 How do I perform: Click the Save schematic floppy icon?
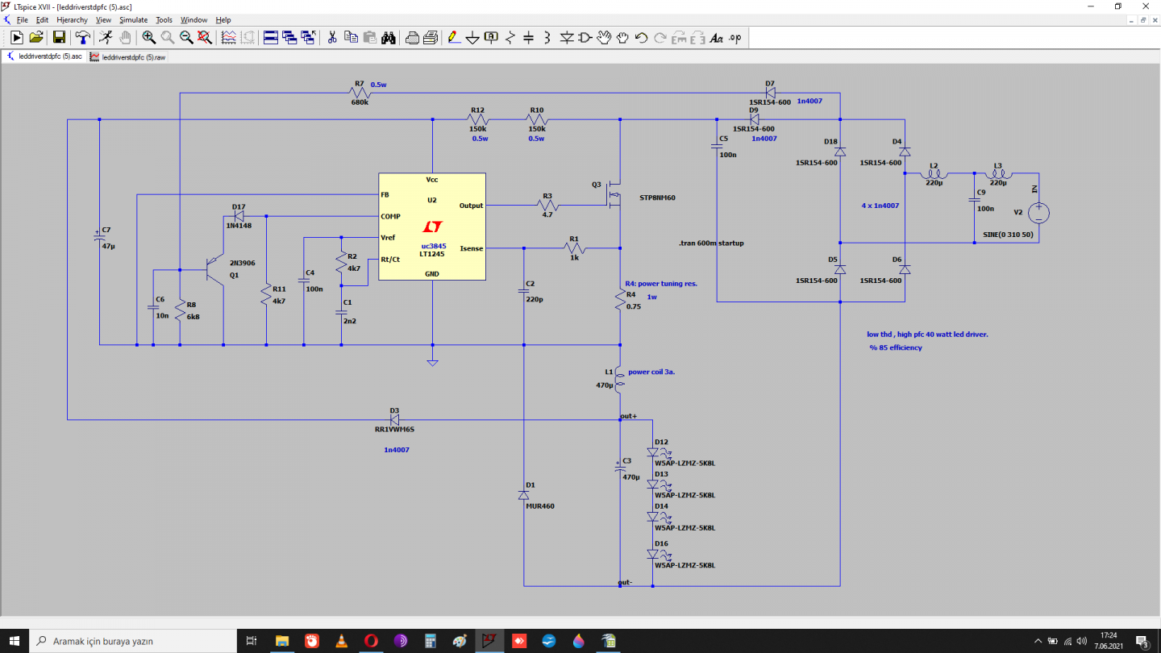coord(59,37)
